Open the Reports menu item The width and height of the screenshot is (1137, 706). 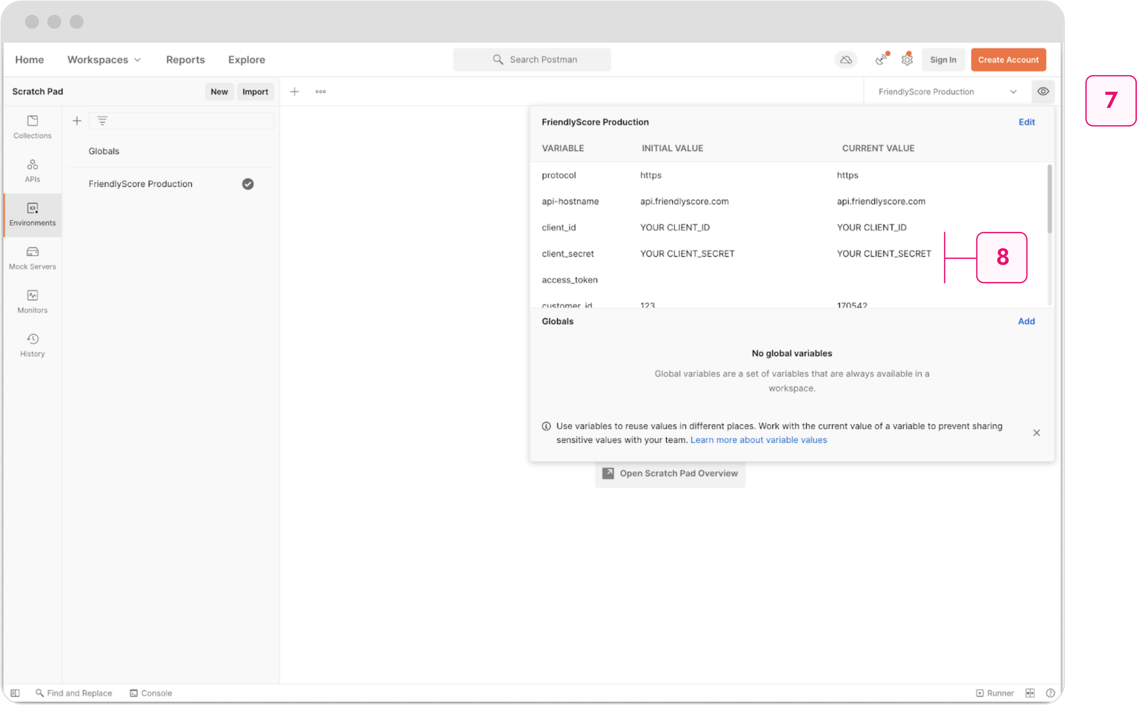(186, 60)
